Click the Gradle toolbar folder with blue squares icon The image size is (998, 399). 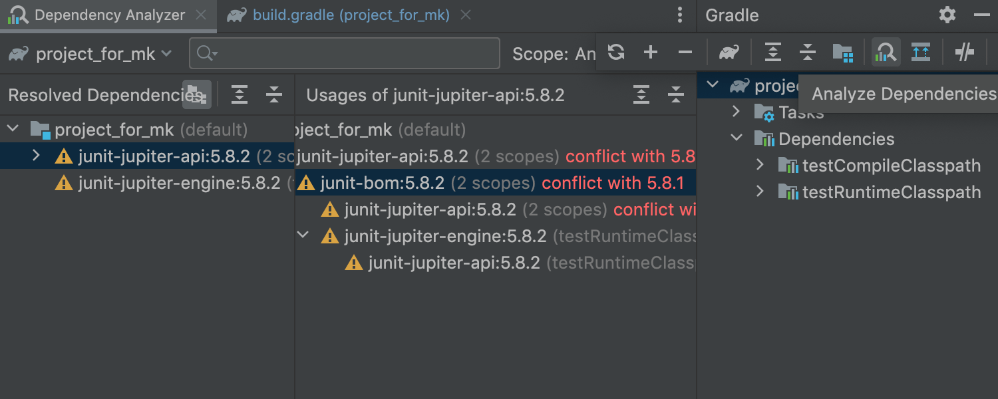[842, 52]
